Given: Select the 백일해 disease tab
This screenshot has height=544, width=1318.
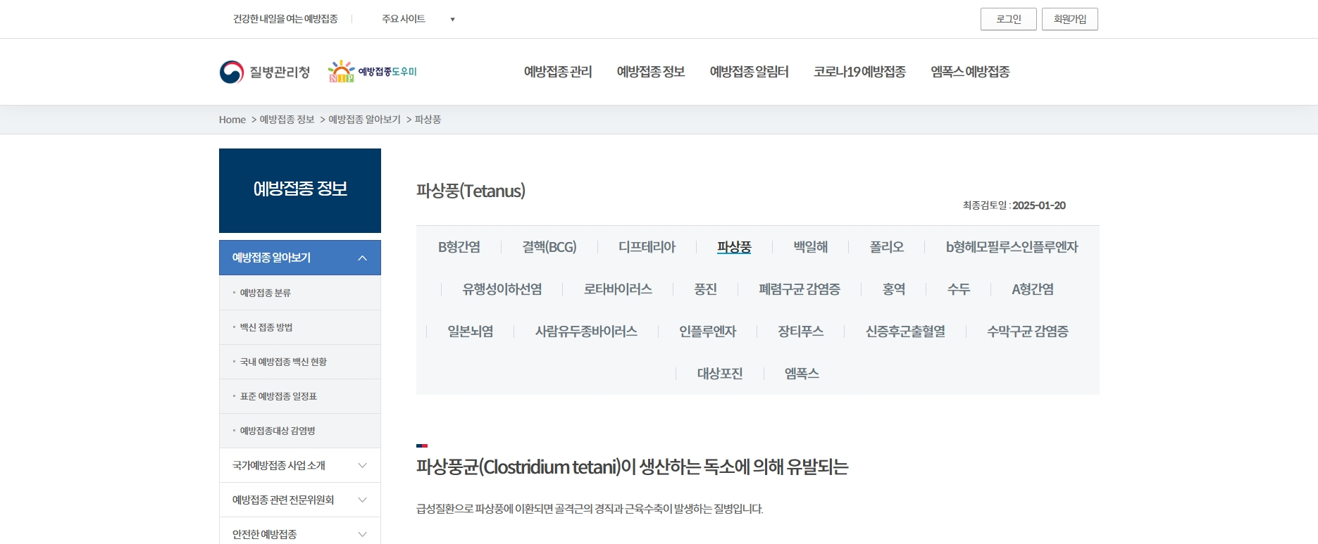Looking at the screenshot, I should (811, 247).
